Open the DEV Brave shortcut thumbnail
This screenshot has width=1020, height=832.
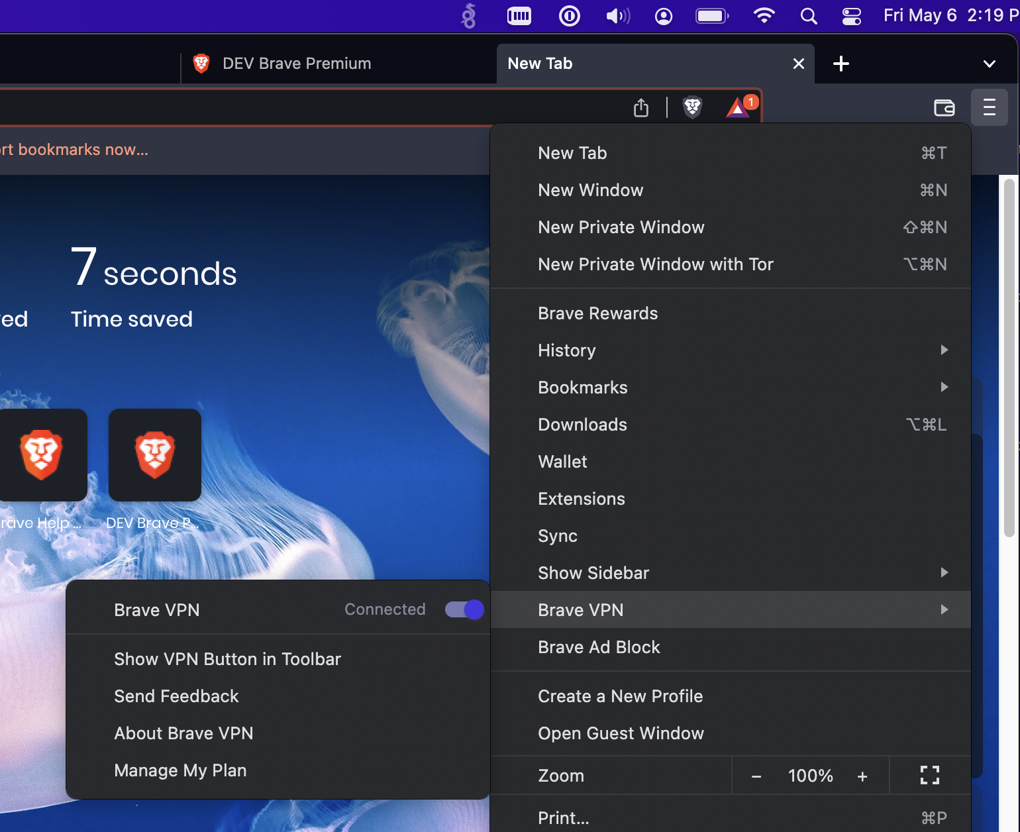(x=154, y=455)
